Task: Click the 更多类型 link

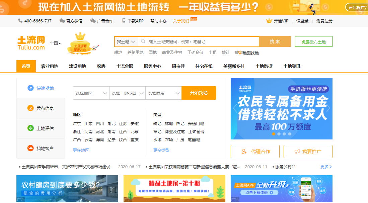Action: pos(161,150)
